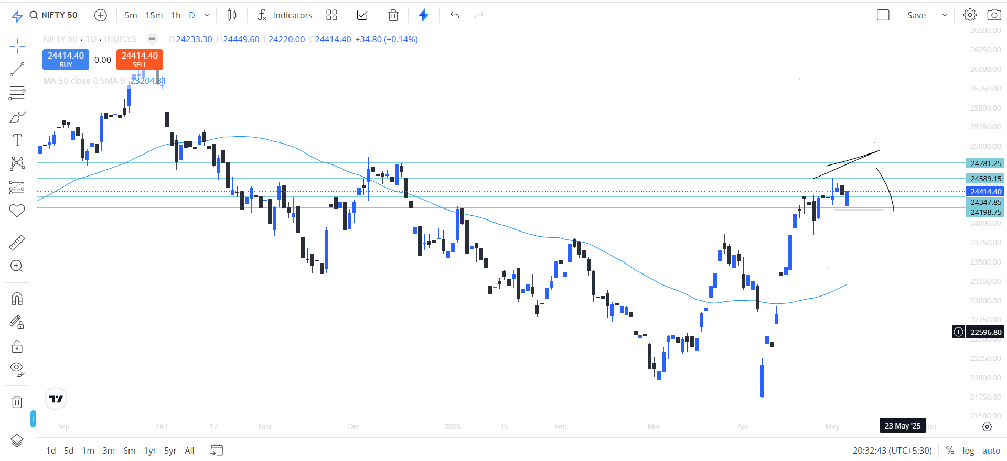Collapse the symbol legend toggle pill

click(152, 39)
